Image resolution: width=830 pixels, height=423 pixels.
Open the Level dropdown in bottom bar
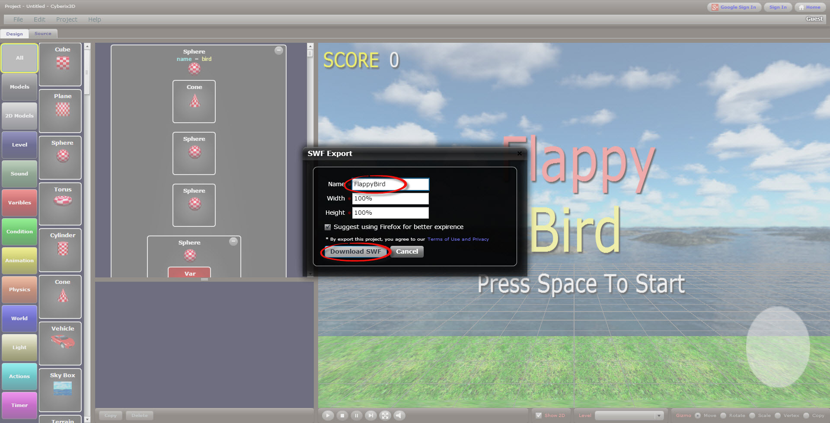pyautogui.click(x=629, y=416)
